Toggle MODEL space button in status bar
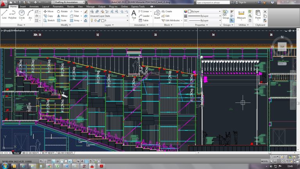300x169 pixels. 264,161
